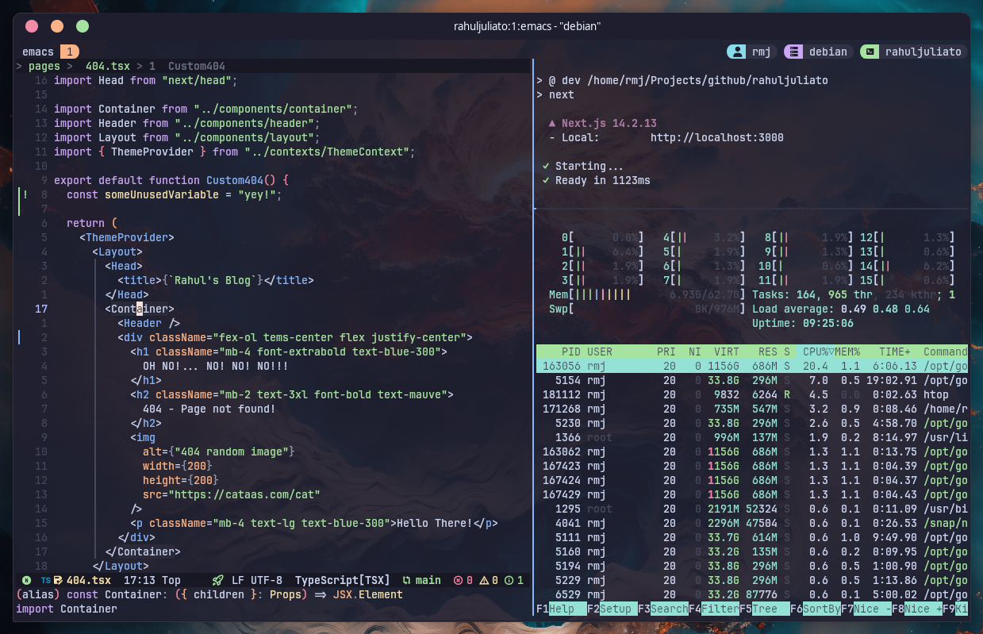
Task: Click the green info count icon
Action: point(509,580)
